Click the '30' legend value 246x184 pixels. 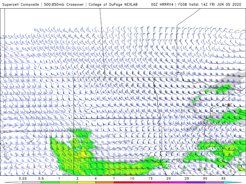[x=205, y=178]
